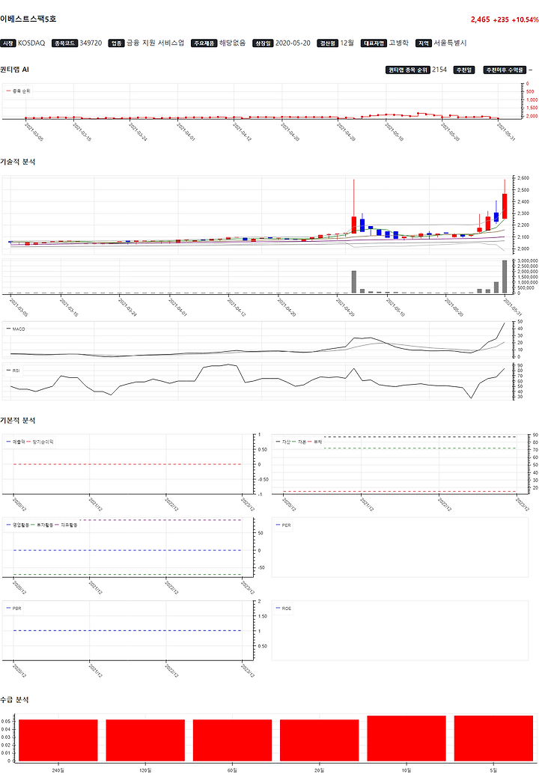Click the 결산월 badge

327,43
